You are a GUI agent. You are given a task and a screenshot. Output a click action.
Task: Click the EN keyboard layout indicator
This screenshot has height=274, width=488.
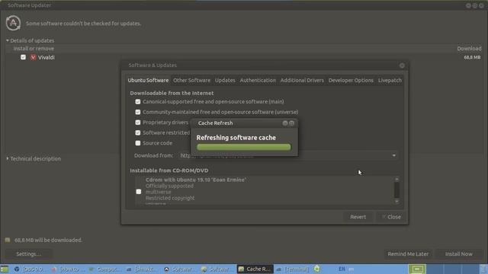(x=342, y=269)
